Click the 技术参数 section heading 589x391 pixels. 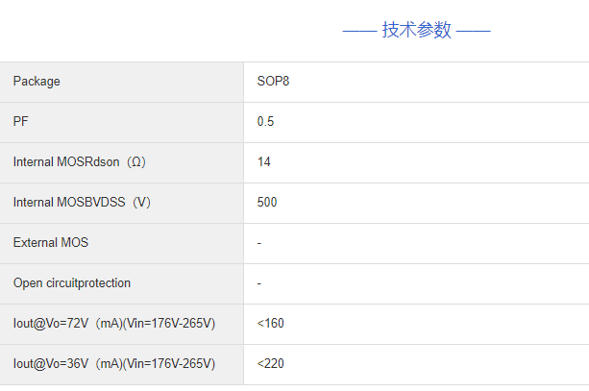pos(416,30)
